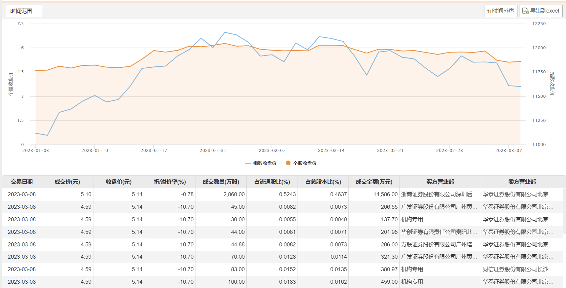Click the 华创证券 buyer cell
The width and height of the screenshot is (566, 288).
[439, 232]
